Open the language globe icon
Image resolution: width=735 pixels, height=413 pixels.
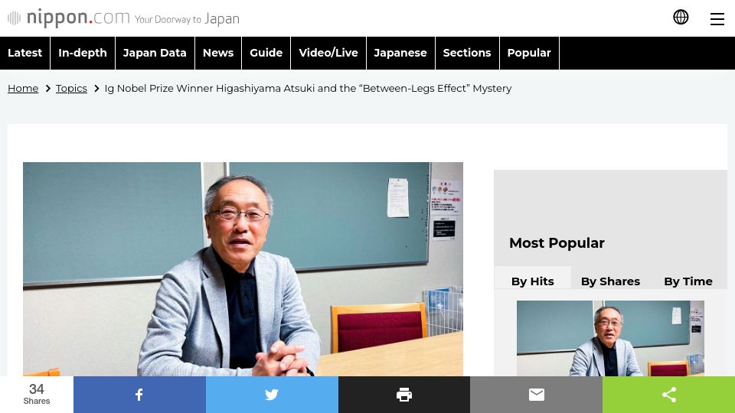coord(681,18)
